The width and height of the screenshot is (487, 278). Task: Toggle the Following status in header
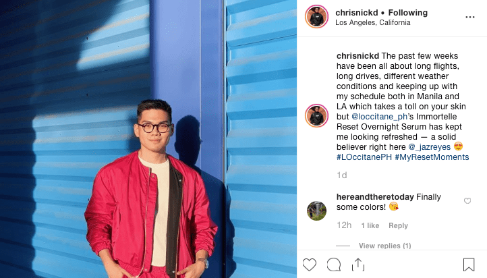click(408, 13)
